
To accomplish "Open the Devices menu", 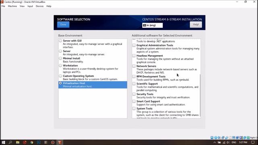I will [x=40, y=6].
